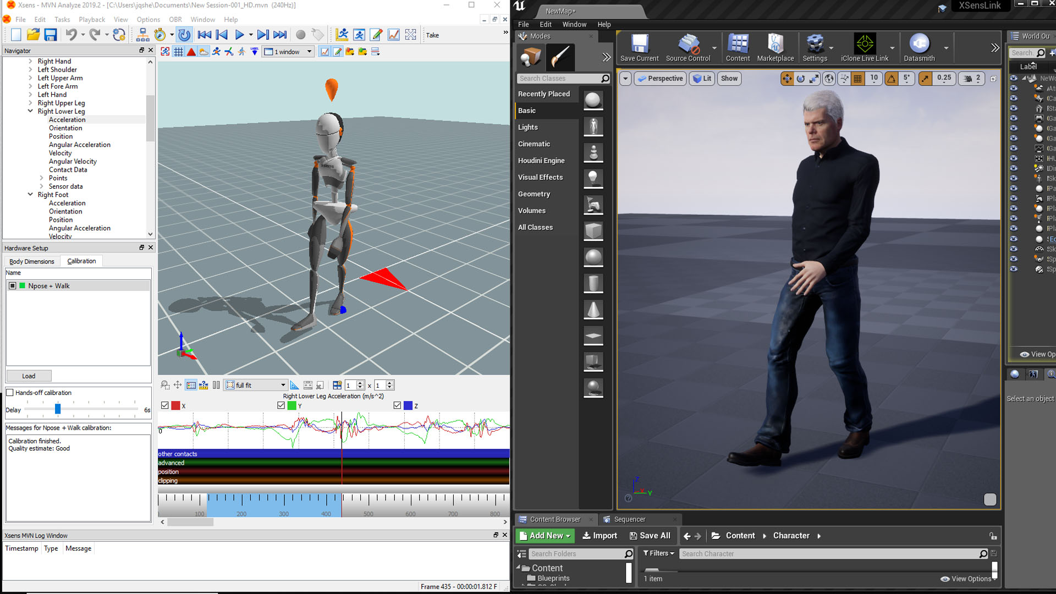Save the MVN session with the floppy icon
This screenshot has width=1056, height=594.
click(x=51, y=35)
